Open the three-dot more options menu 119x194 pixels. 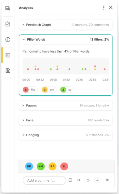click(104, 8)
